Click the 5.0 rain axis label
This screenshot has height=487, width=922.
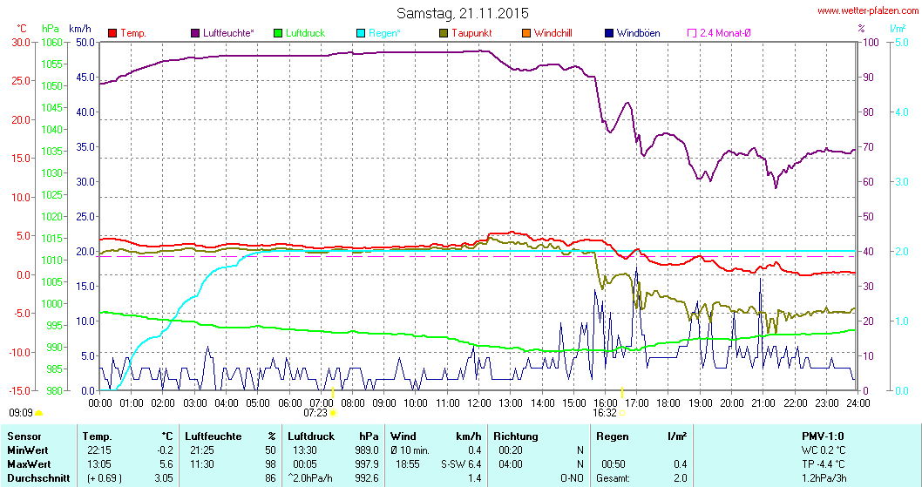[901, 43]
